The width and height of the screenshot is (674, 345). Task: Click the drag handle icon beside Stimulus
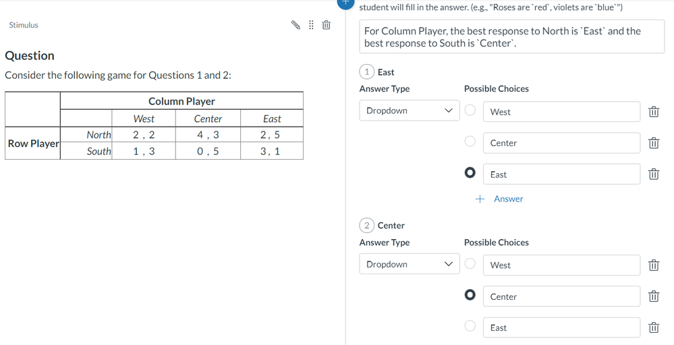[311, 25]
